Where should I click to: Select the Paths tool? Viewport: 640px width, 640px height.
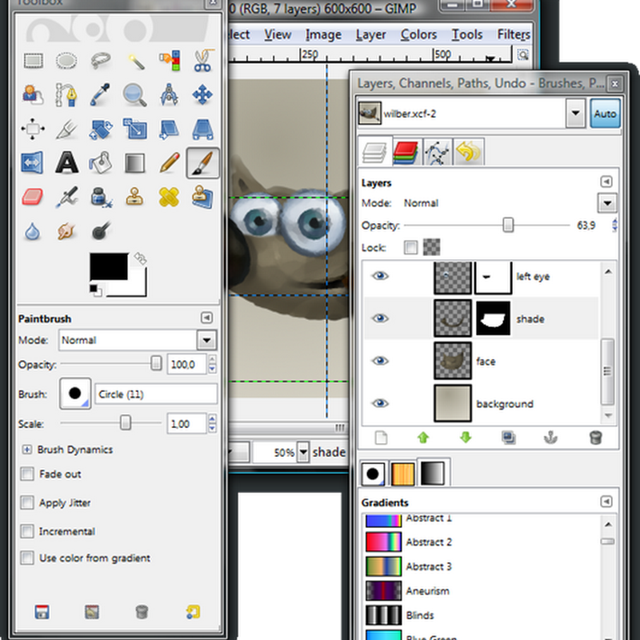pyautogui.click(x=66, y=95)
